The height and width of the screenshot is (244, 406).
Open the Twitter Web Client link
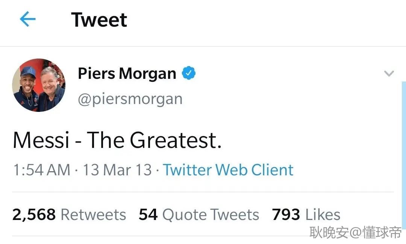point(228,170)
